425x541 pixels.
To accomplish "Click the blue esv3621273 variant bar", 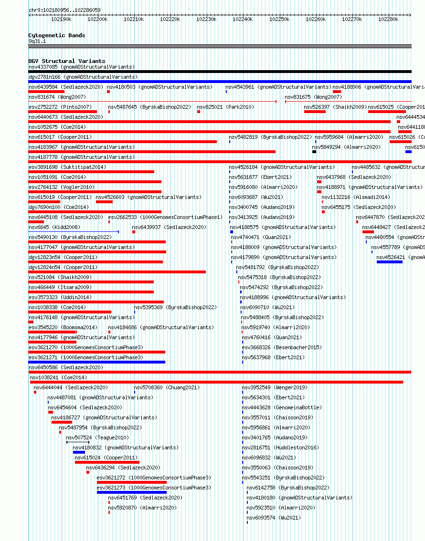I will pos(131,492).
